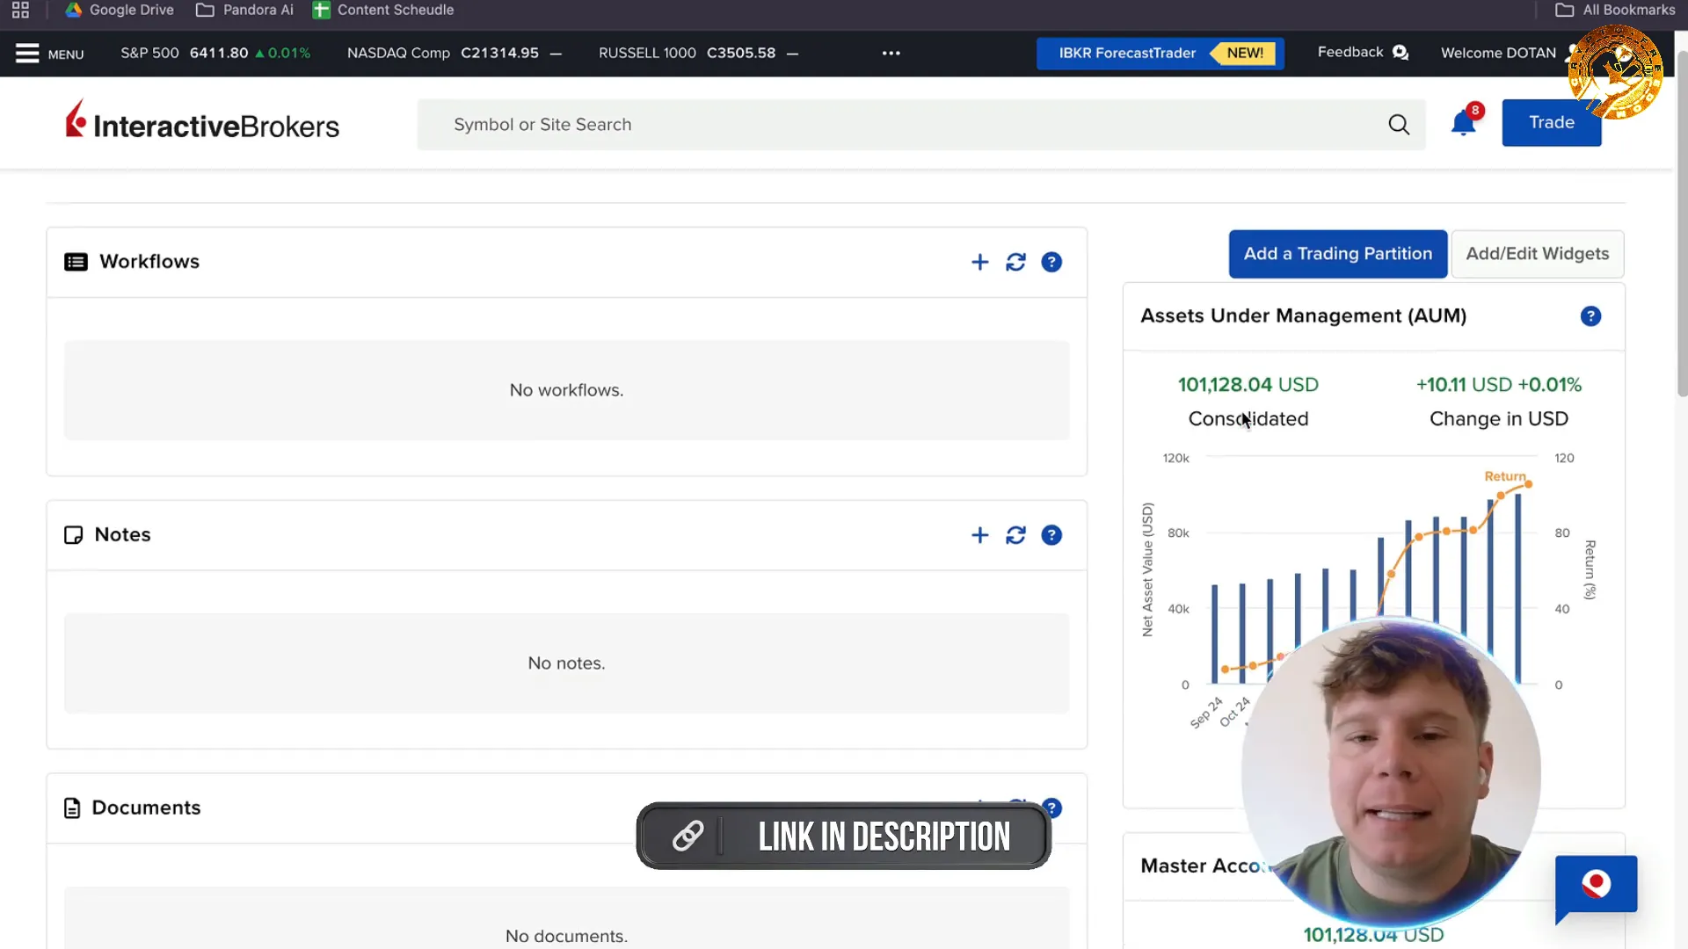Click the RUSSELL 1000 ticker quote

[698, 53]
